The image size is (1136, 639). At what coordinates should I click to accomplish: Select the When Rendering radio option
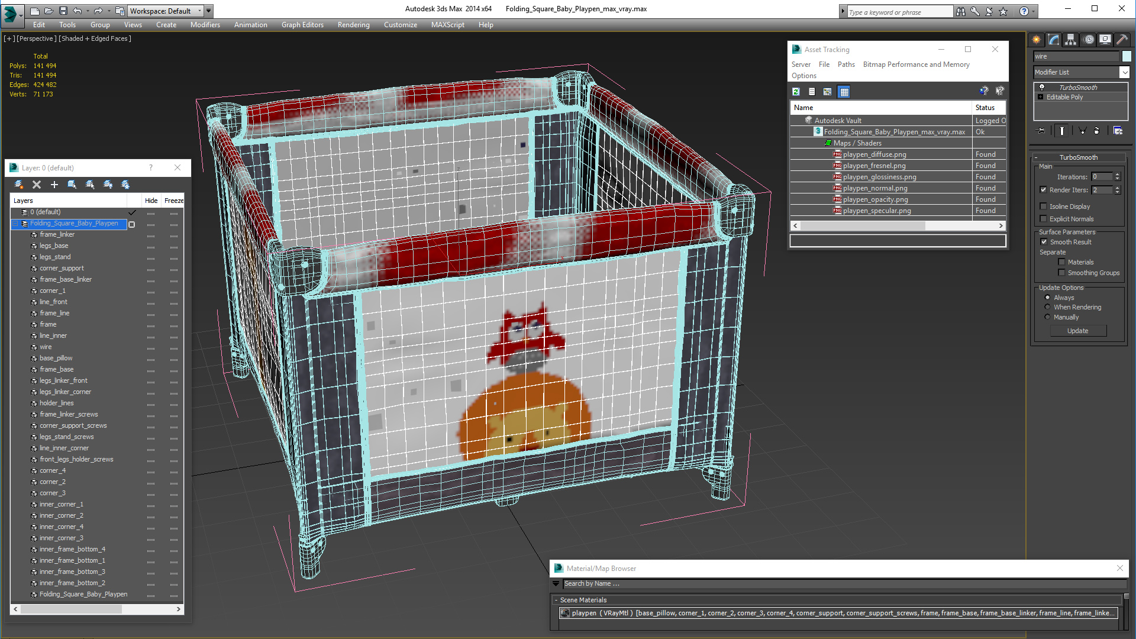pyautogui.click(x=1048, y=307)
